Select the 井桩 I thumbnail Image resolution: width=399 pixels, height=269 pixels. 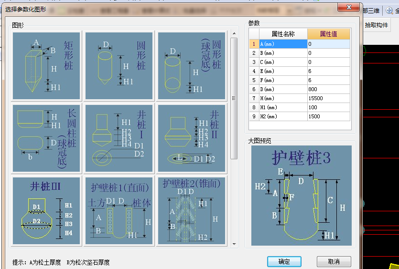pos(119,138)
